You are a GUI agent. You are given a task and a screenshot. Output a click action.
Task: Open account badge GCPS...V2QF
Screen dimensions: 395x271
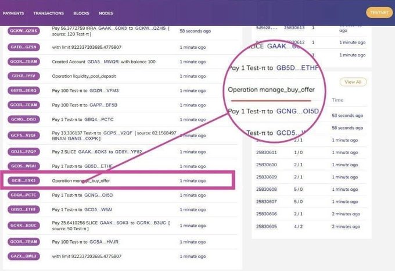point(24,135)
